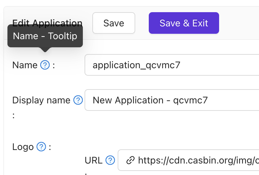Click the help icon next to Name
259x175 pixels.
pyautogui.click(x=45, y=65)
